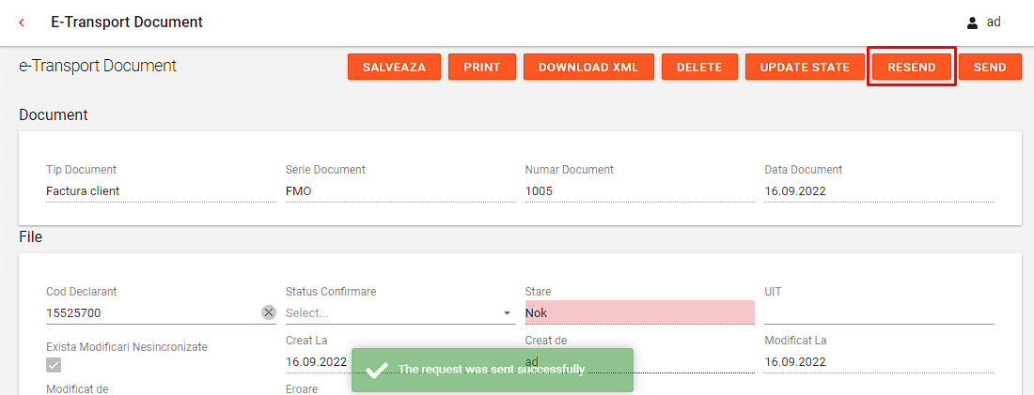
Task: Click the Stare field showing Nok
Action: click(639, 312)
